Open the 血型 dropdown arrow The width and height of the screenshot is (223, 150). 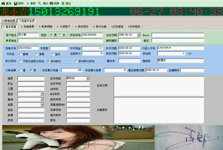[x=42, y=105]
